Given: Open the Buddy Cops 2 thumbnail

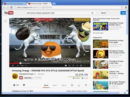Looking at the screenshot, I should [101, 26].
